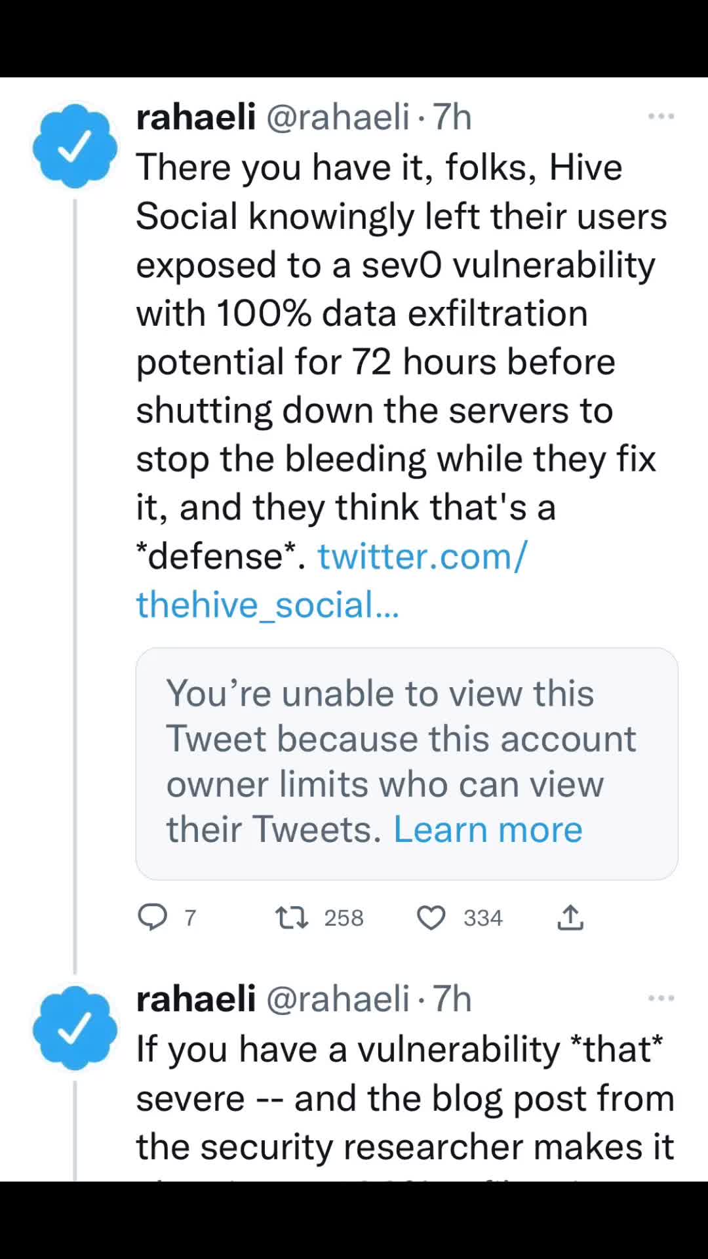Open the second tweet about severe vulnerability

403,1098
